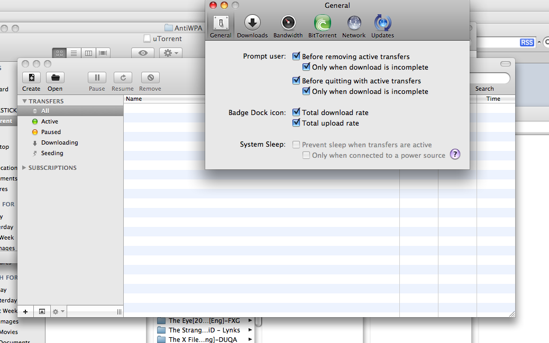Expand The Strang...iD - Lynks folder arrow

250,330
